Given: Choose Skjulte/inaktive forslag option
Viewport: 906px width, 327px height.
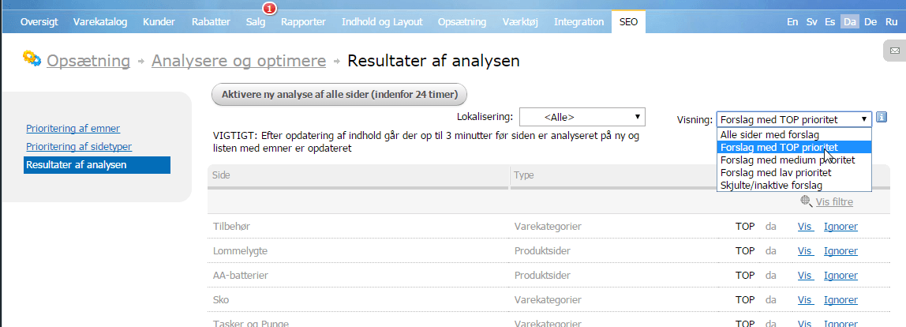Looking at the screenshot, I should tap(793, 185).
